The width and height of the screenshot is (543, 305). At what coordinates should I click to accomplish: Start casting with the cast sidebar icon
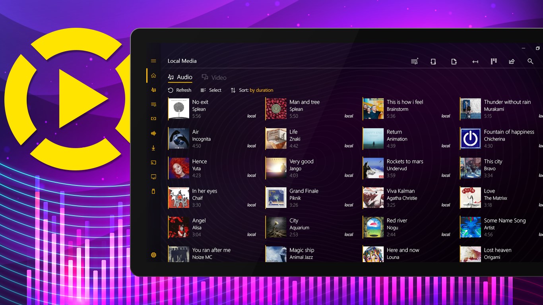153,162
